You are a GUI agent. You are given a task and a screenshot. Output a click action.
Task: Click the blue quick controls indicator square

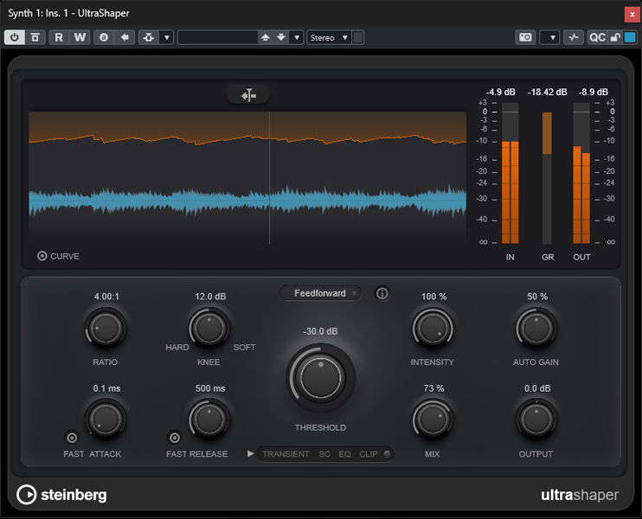tap(630, 37)
